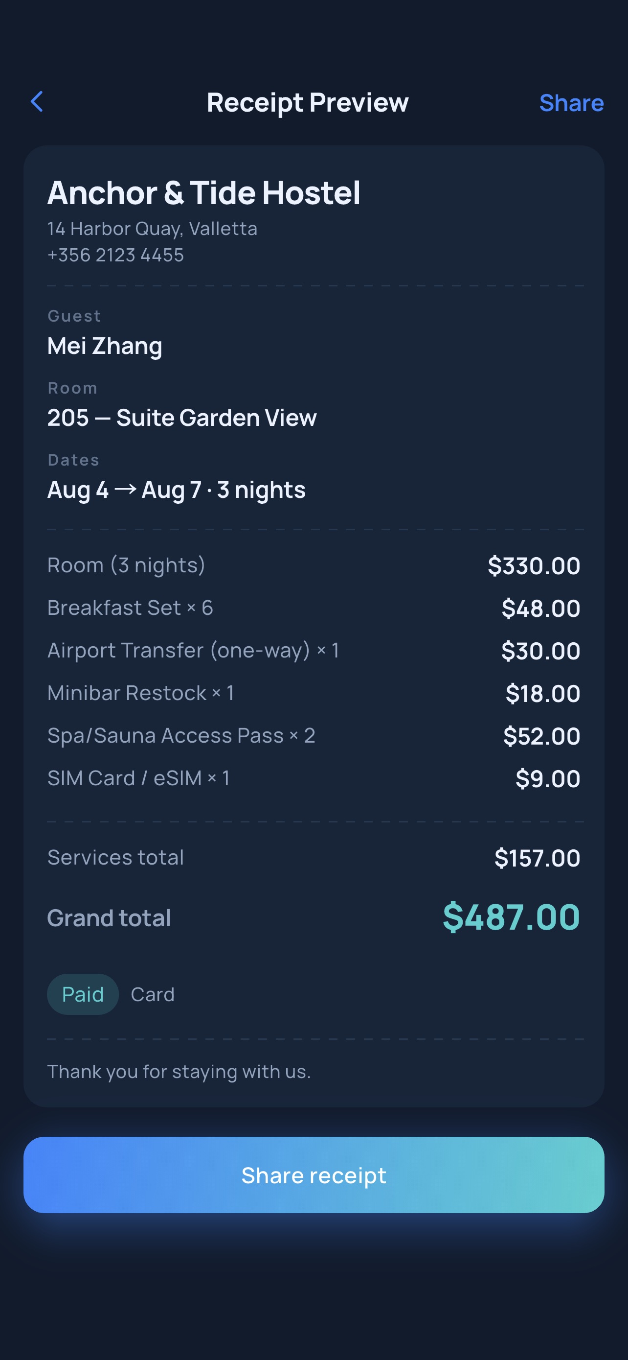
Task: Tap the Anchor & Tide Hostel heading
Action: click(x=204, y=193)
